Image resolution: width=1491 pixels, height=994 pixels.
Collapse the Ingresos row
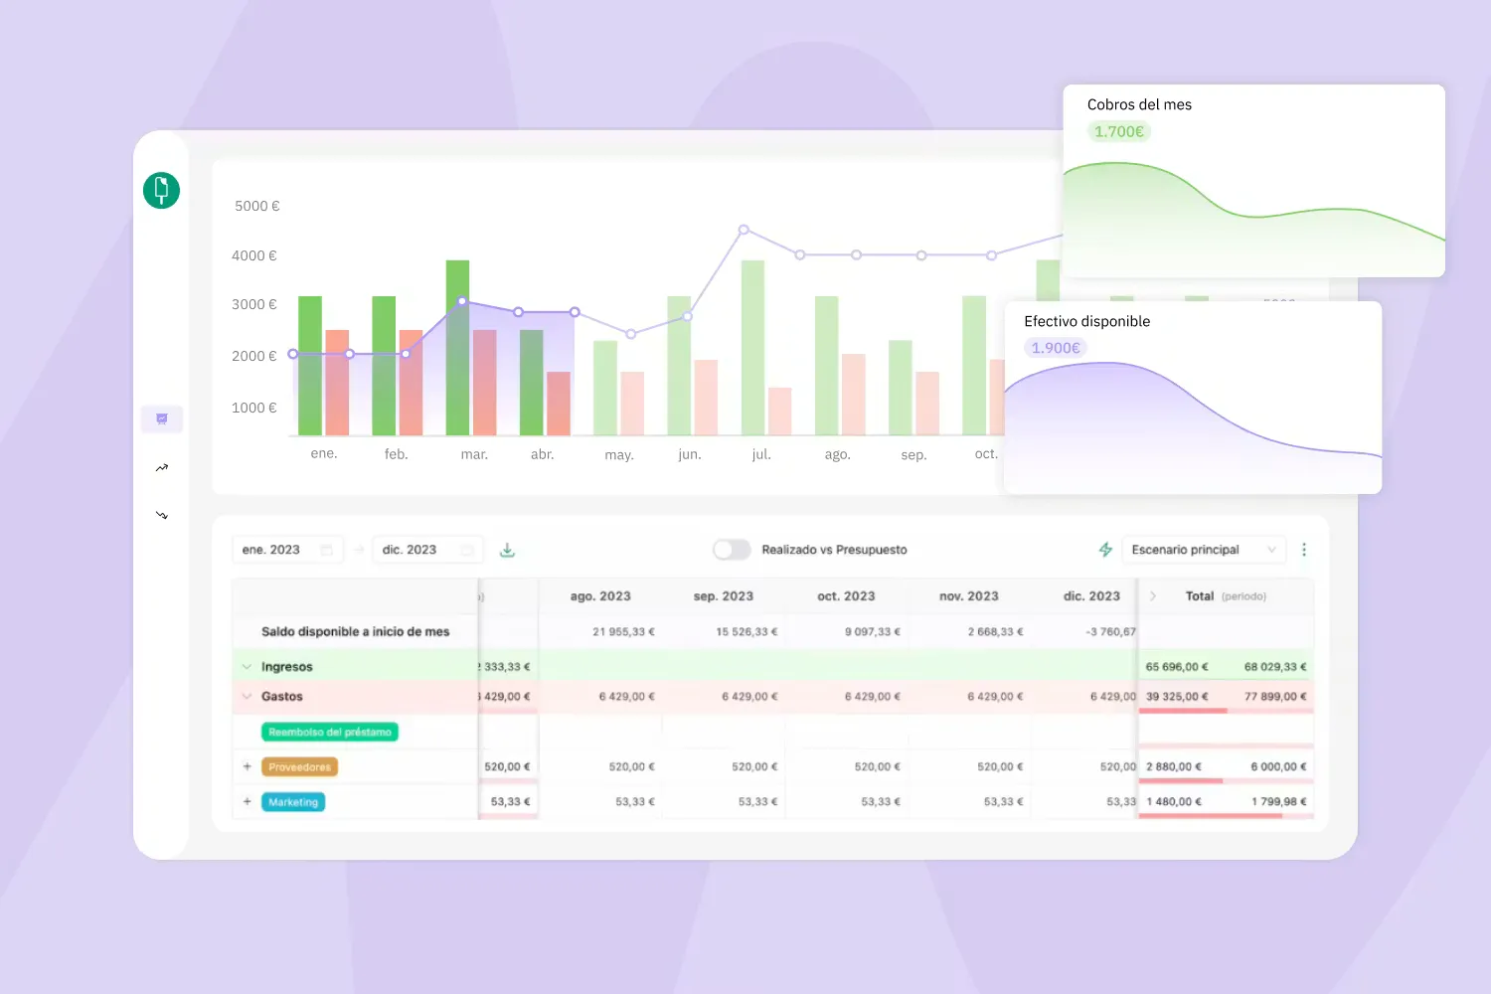[247, 667]
